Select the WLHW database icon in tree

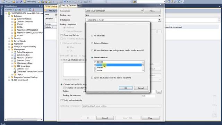(15, 35)
